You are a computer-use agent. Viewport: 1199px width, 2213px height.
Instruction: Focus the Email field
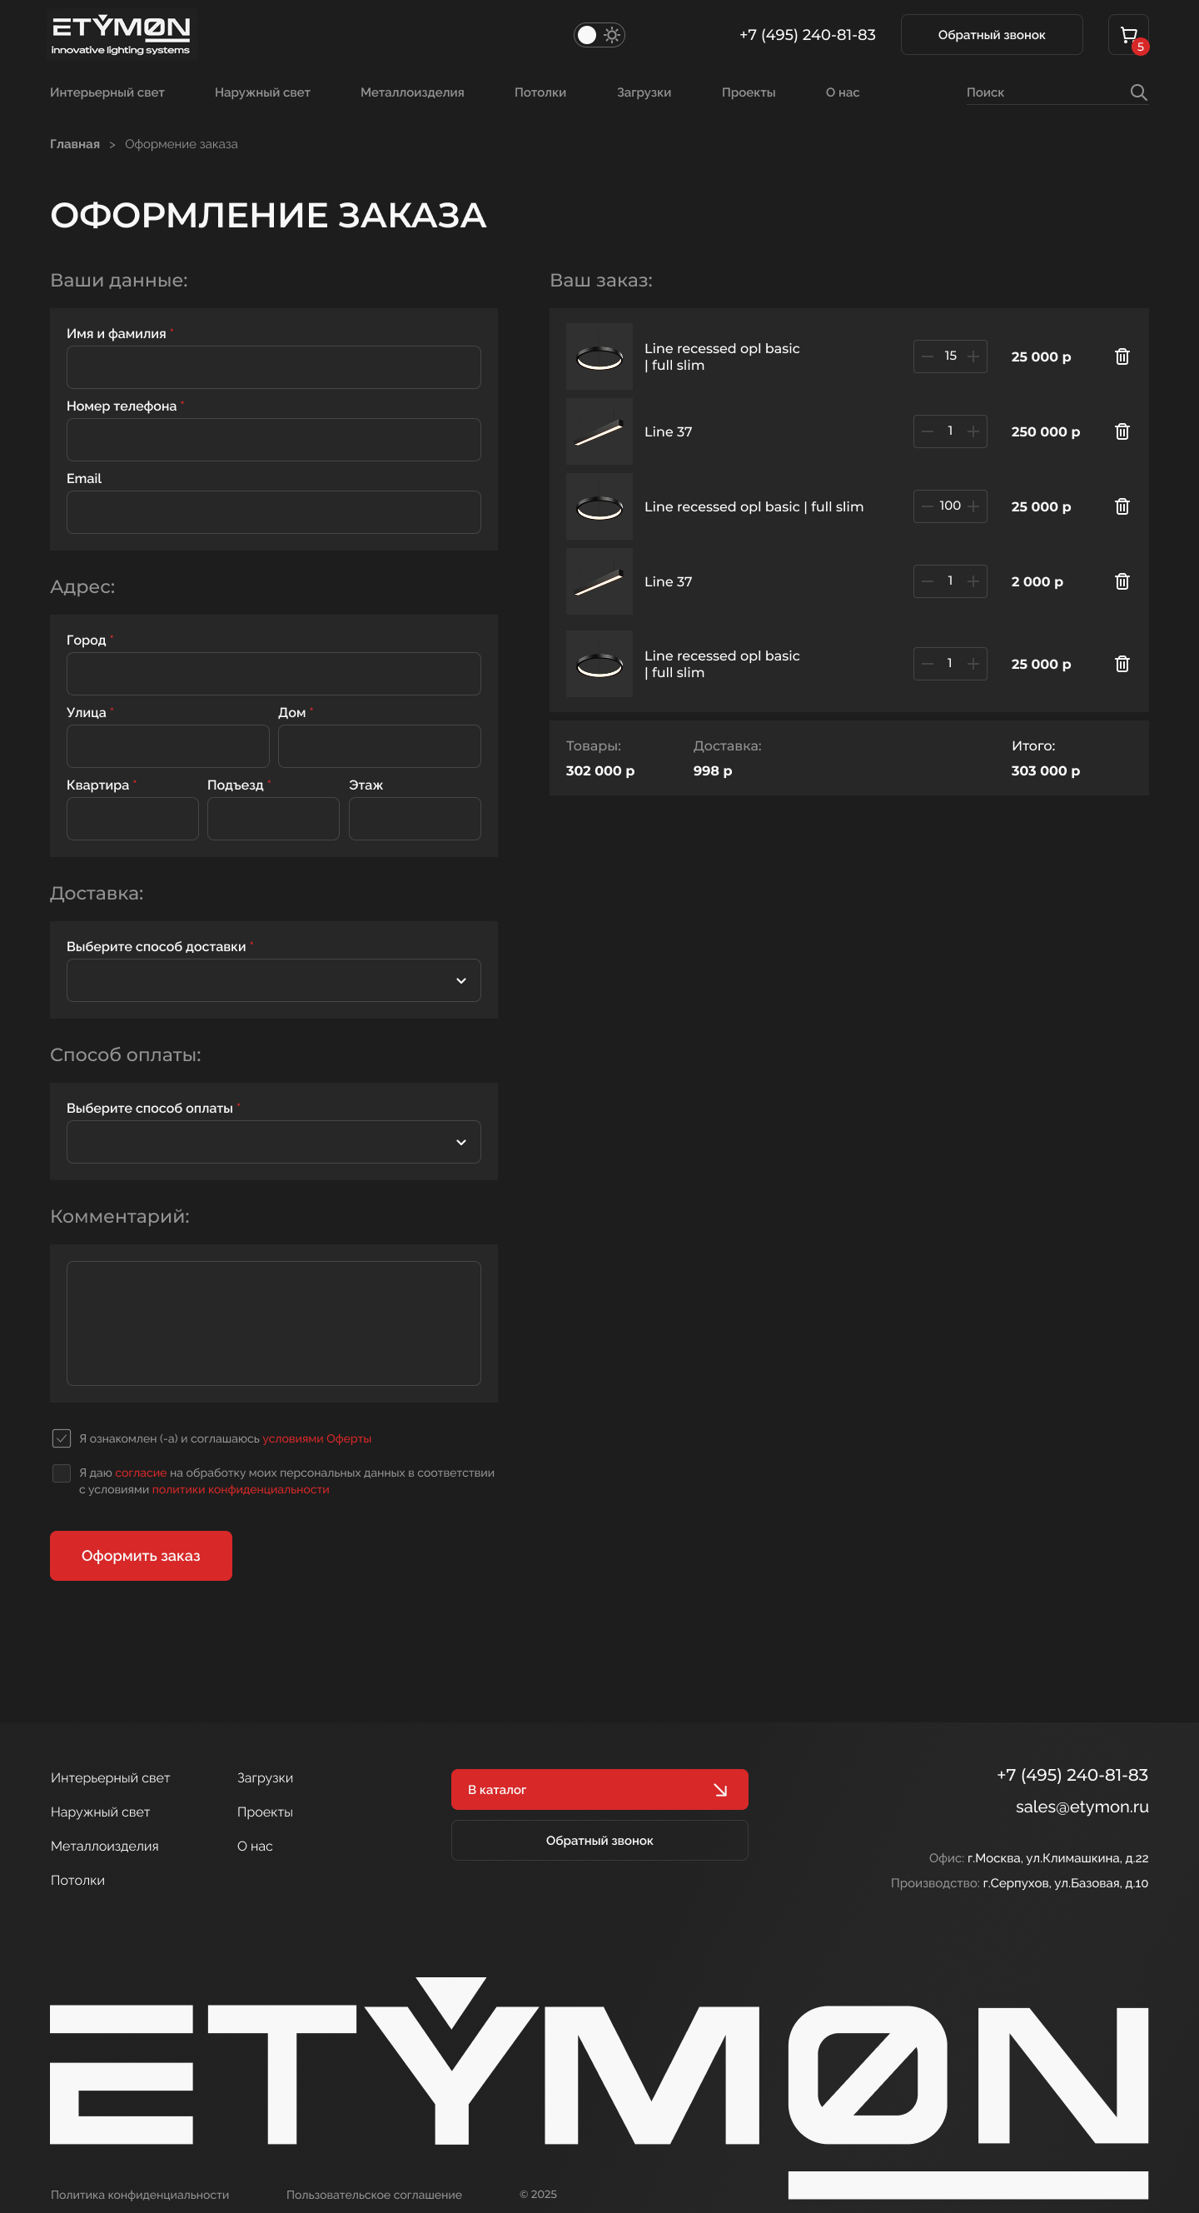[x=273, y=512]
